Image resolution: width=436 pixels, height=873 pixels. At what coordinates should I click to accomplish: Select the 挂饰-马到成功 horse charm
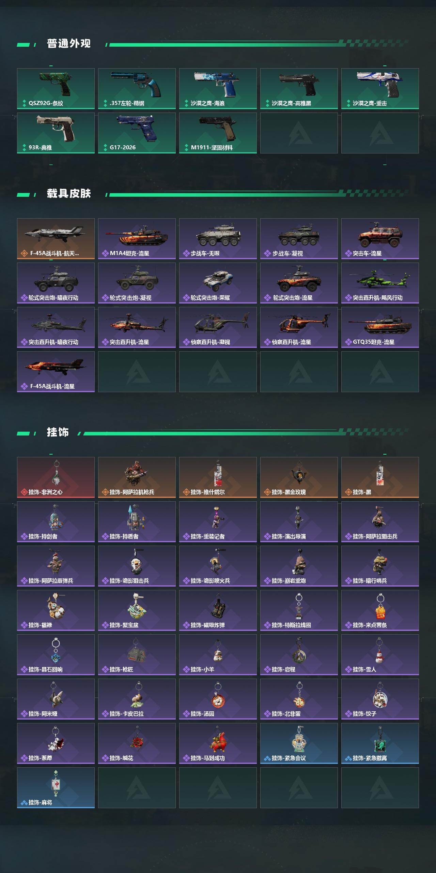click(218, 743)
